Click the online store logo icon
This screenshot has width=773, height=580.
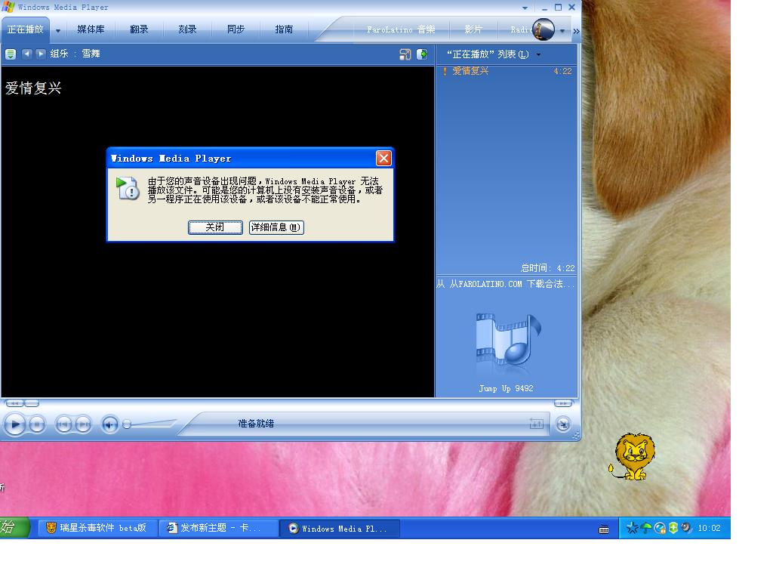544,29
